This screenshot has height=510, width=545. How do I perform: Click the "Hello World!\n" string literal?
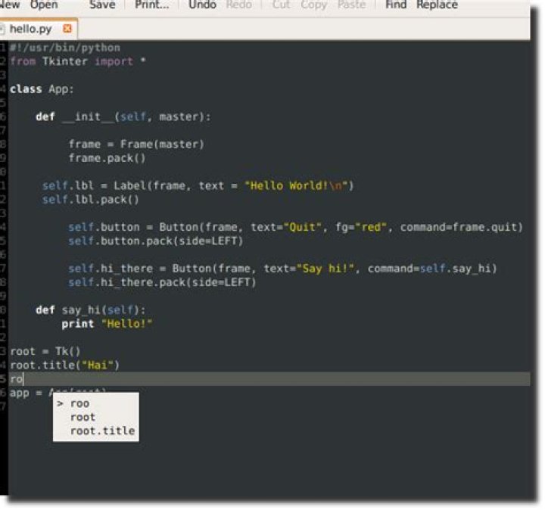click(296, 185)
